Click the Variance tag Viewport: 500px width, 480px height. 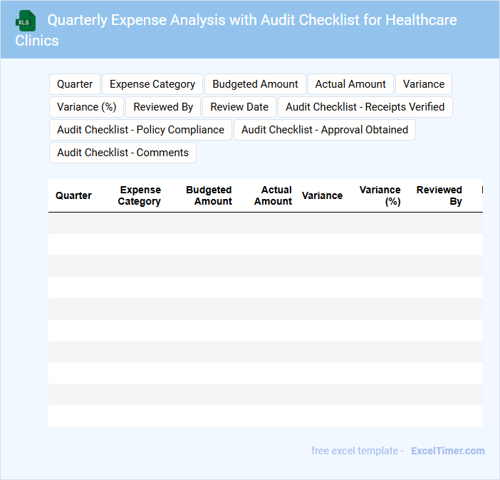[x=423, y=84]
